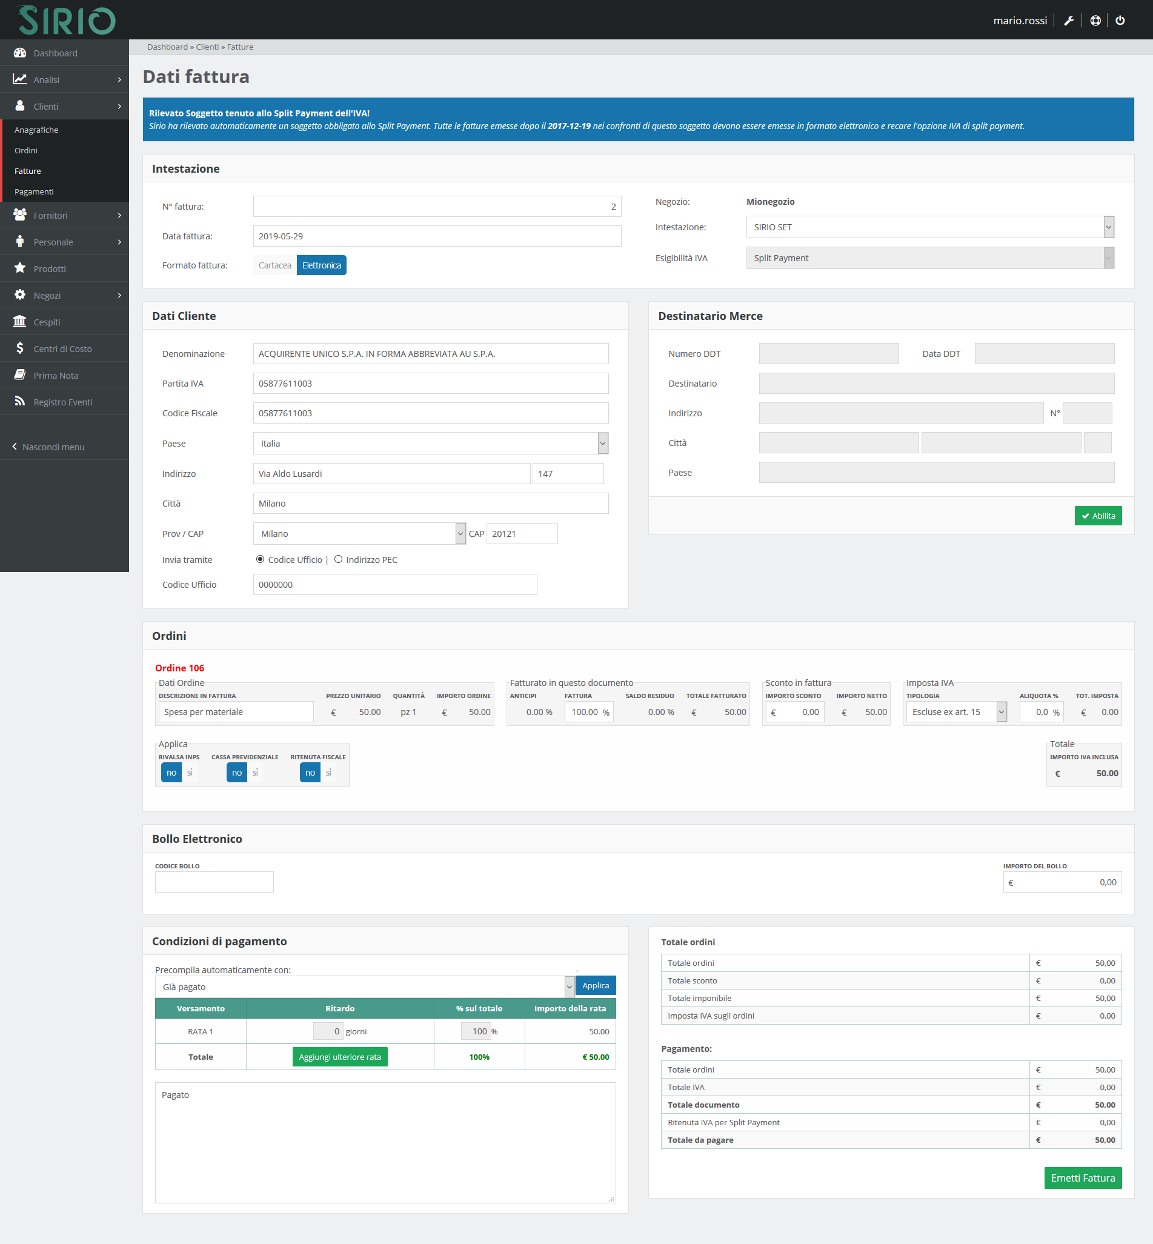Click the Codice Bollo input field
The width and height of the screenshot is (1153, 1244).
coord(214,882)
